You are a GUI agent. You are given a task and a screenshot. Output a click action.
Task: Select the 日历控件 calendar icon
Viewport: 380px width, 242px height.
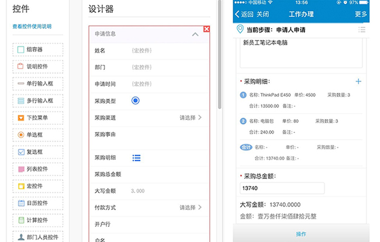click(x=21, y=203)
